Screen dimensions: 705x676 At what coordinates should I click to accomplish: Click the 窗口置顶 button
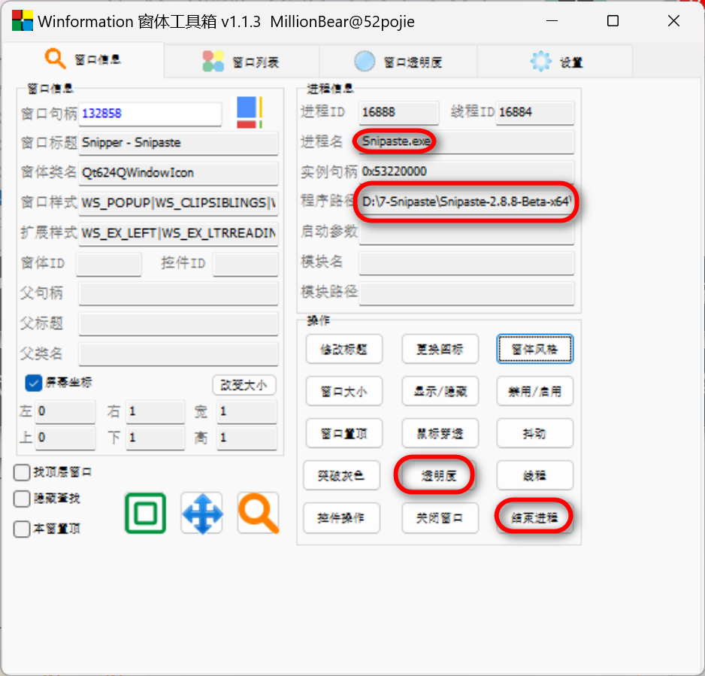344,434
